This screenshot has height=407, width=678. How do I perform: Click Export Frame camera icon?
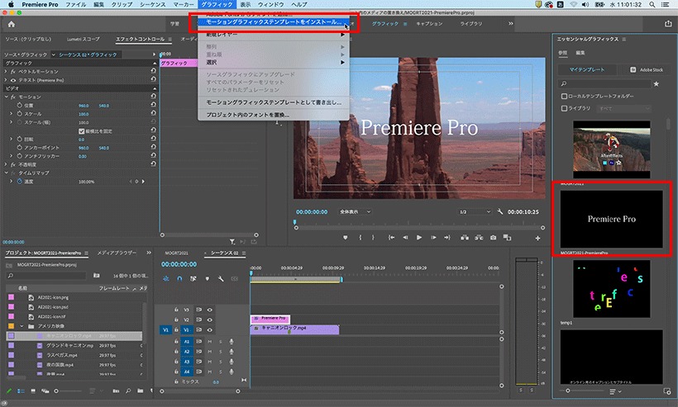tap(493, 238)
